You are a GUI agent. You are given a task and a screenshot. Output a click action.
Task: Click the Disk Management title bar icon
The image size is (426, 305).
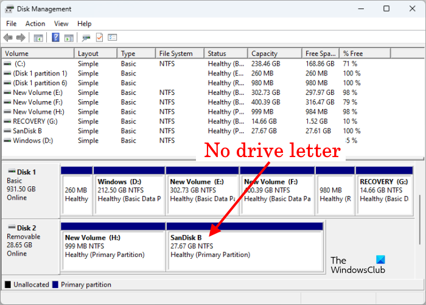point(9,9)
